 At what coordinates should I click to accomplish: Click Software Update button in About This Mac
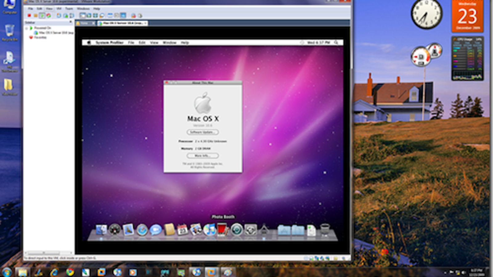(x=203, y=132)
